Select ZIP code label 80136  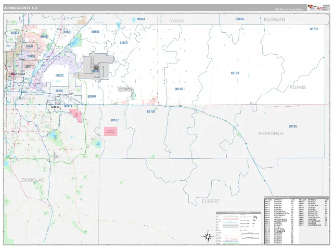tap(178, 89)
